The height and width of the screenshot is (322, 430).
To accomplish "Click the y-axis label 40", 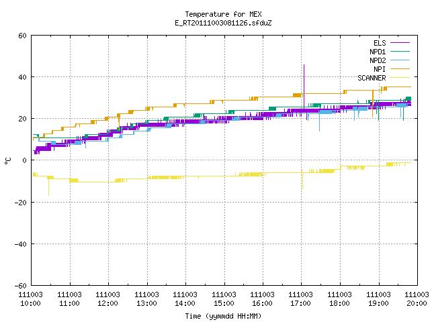I will point(22,77).
